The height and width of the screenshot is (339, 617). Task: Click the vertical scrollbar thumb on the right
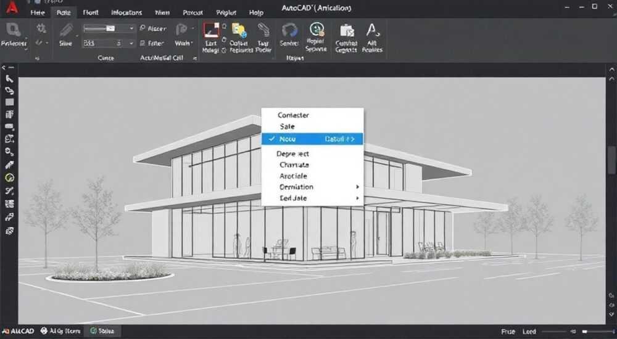pos(611,160)
